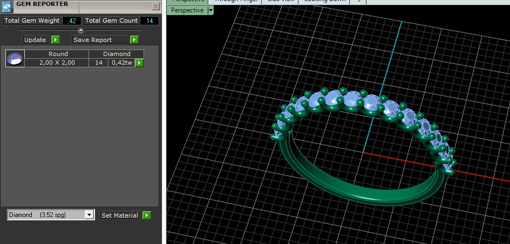Click the Diamond cell in gem table
Viewport: 510px width, 244px height.
pyautogui.click(x=117, y=54)
